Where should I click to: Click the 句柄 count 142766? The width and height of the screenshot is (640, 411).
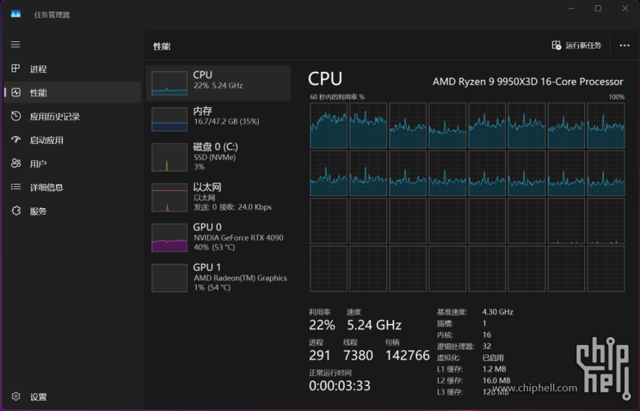tap(407, 355)
